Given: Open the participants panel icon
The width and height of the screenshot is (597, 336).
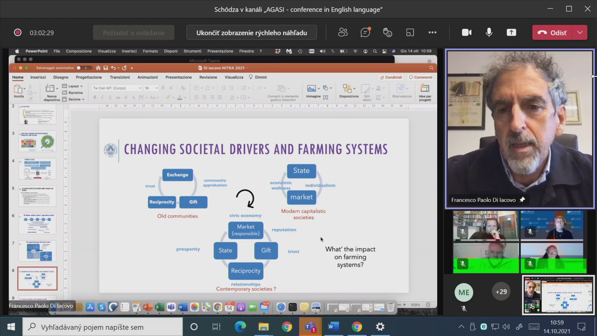Looking at the screenshot, I should click(343, 33).
